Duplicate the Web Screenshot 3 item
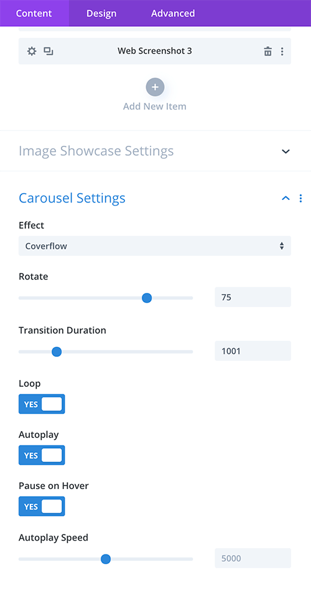Image resolution: width=311 pixels, height=590 pixels. [x=48, y=51]
